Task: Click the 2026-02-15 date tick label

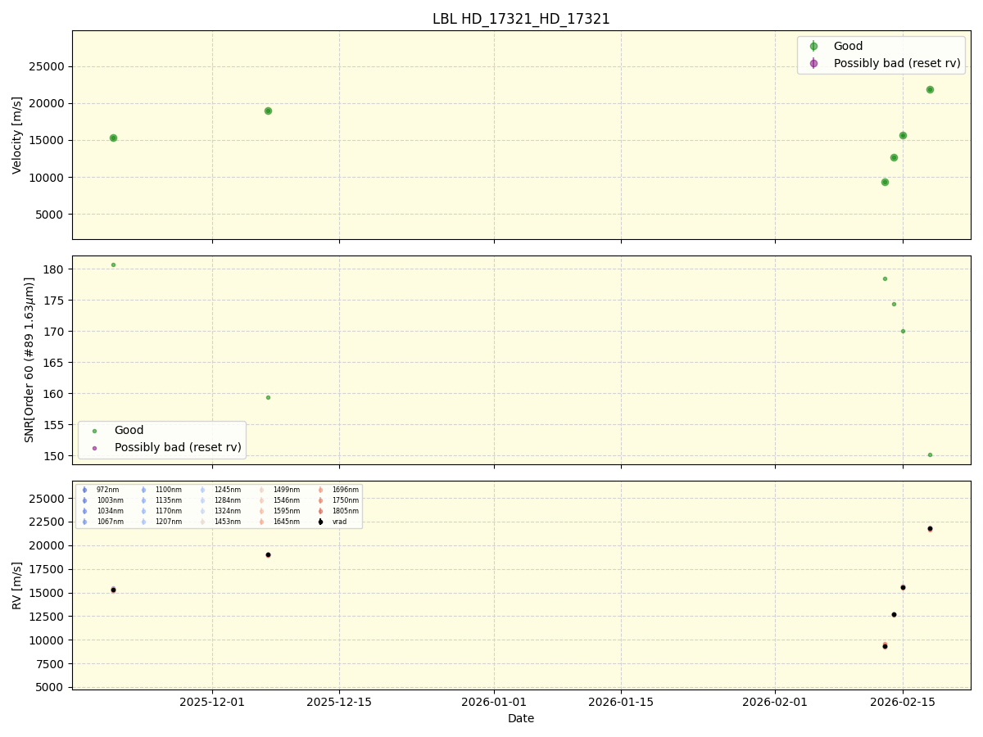Action: pos(903,702)
